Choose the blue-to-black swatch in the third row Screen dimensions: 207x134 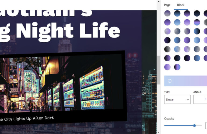point(197,31)
